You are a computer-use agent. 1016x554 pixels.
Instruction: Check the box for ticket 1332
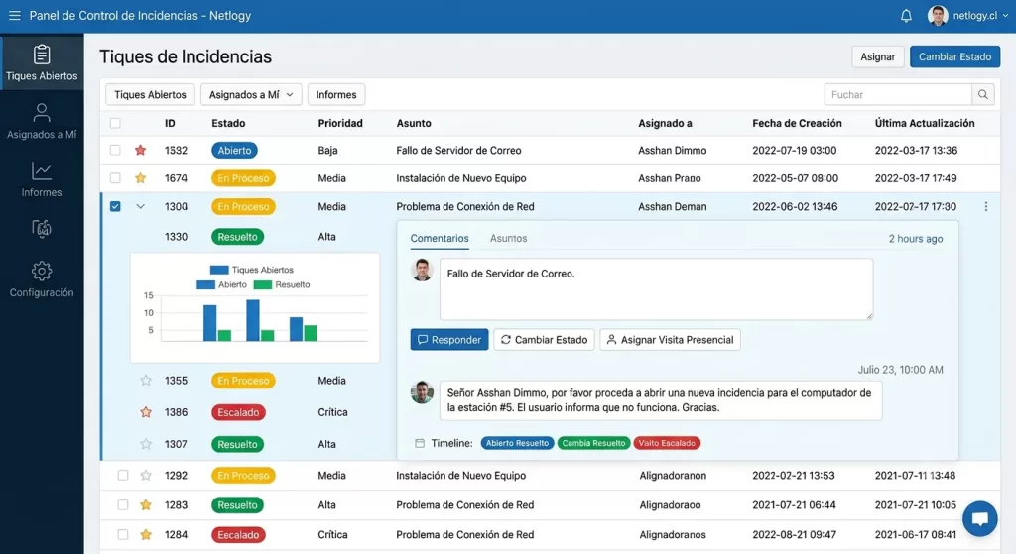(115, 151)
